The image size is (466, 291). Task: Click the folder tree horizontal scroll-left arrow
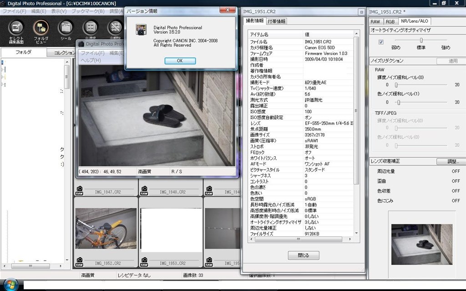4,266
